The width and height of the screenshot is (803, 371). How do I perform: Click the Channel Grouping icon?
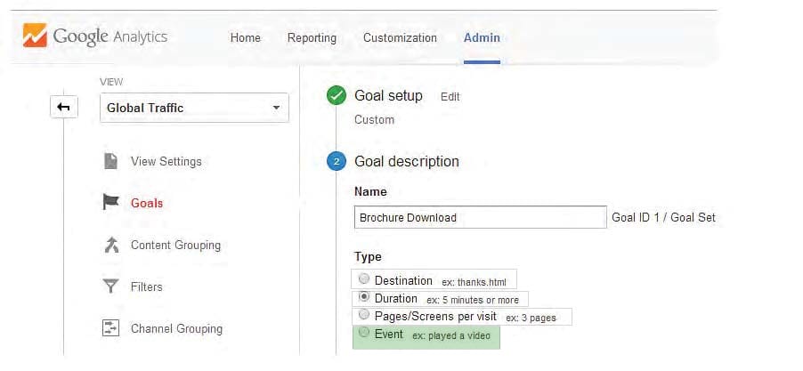(111, 328)
